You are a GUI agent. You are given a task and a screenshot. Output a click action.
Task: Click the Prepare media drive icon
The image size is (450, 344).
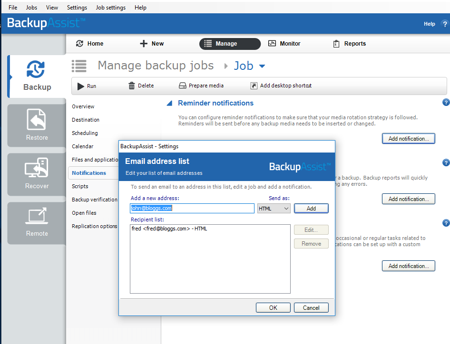(x=183, y=86)
